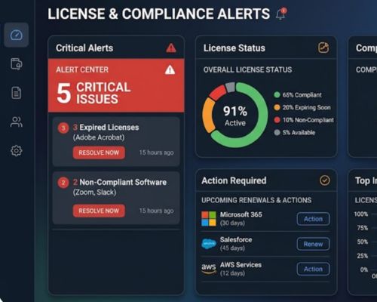Click the 'Salesforce' renewal name
This screenshot has width=377, height=302.
236,239
